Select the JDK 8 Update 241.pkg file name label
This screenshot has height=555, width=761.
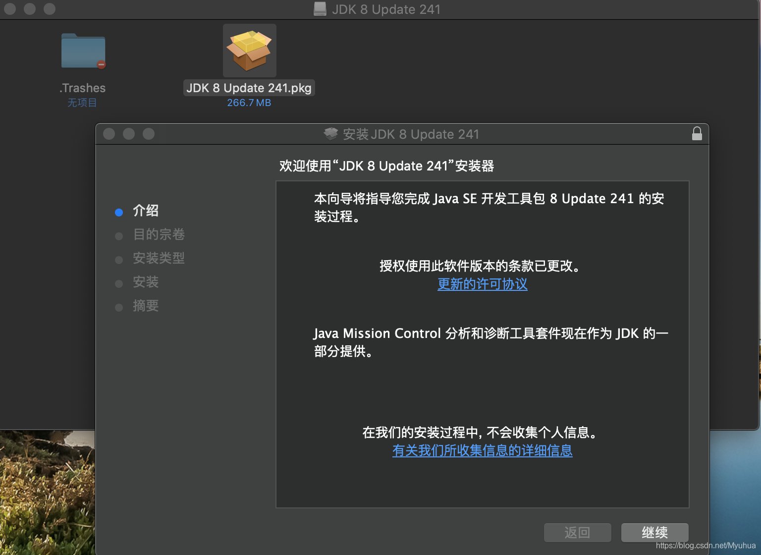point(249,88)
